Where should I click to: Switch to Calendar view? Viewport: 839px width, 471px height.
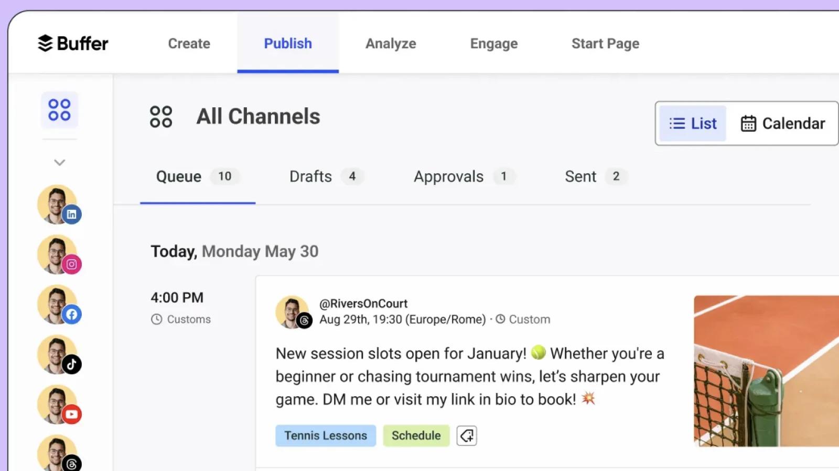coord(782,124)
